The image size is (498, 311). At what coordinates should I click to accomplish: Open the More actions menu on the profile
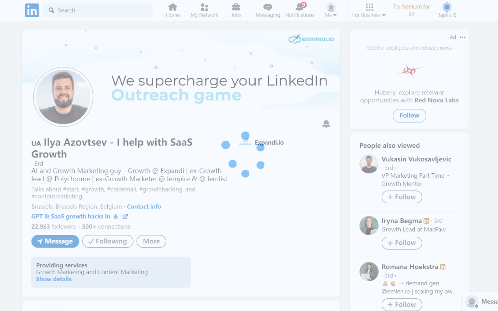tap(151, 241)
